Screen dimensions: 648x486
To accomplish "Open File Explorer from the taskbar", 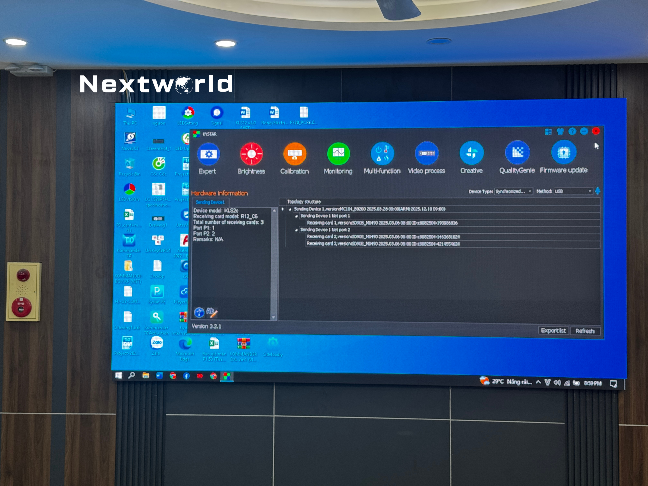I will pyautogui.click(x=146, y=376).
